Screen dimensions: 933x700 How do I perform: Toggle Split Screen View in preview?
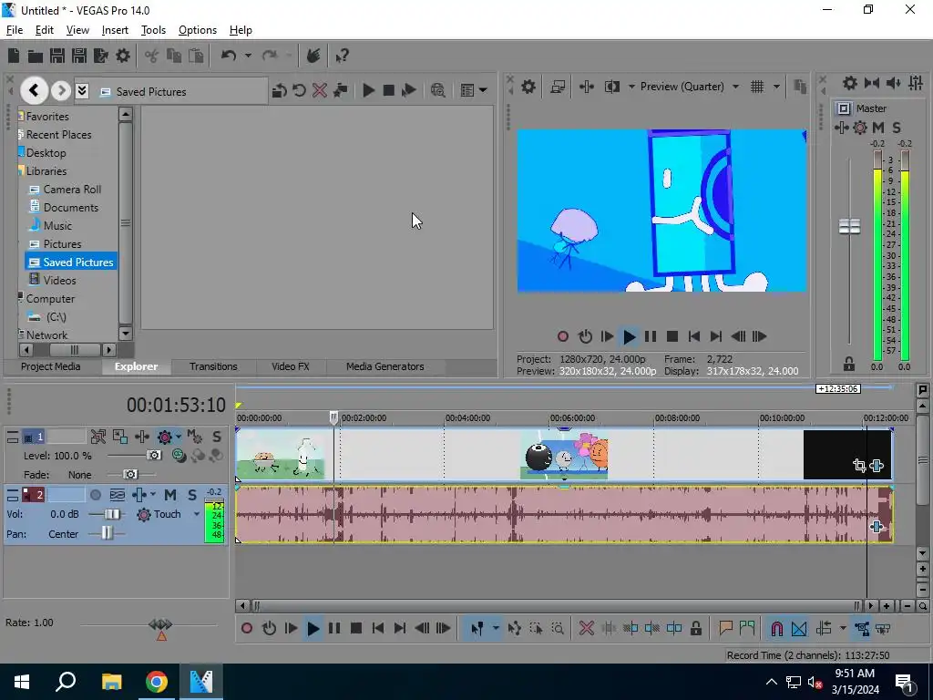(611, 87)
